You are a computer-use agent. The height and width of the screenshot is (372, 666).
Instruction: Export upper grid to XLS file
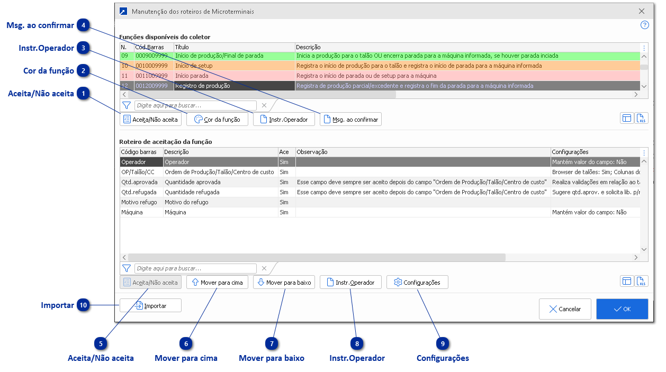coord(641,119)
